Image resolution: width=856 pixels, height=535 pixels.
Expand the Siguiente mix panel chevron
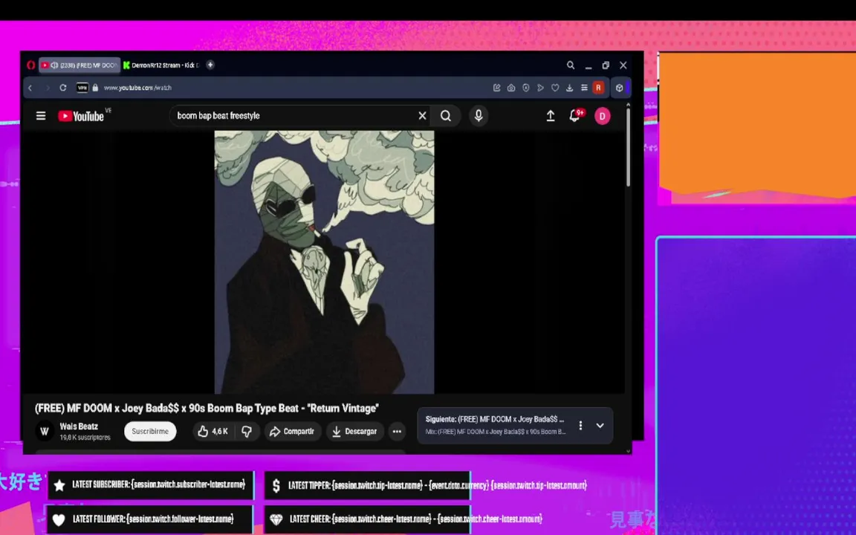600,425
